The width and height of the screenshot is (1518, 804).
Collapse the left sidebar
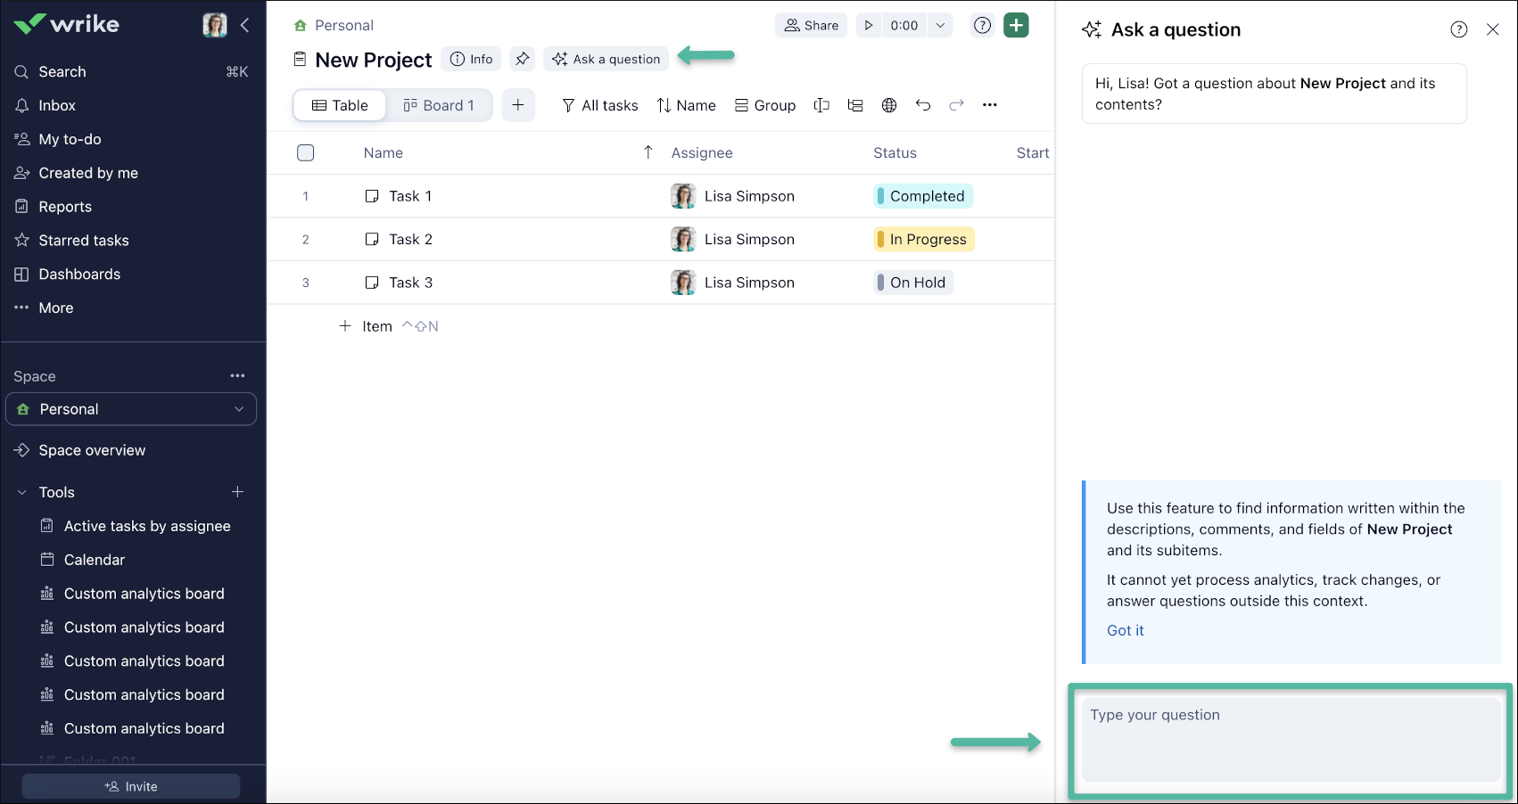click(x=245, y=25)
